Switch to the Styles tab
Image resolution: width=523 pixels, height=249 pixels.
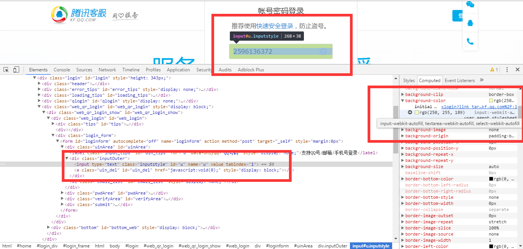pyautogui.click(x=408, y=80)
